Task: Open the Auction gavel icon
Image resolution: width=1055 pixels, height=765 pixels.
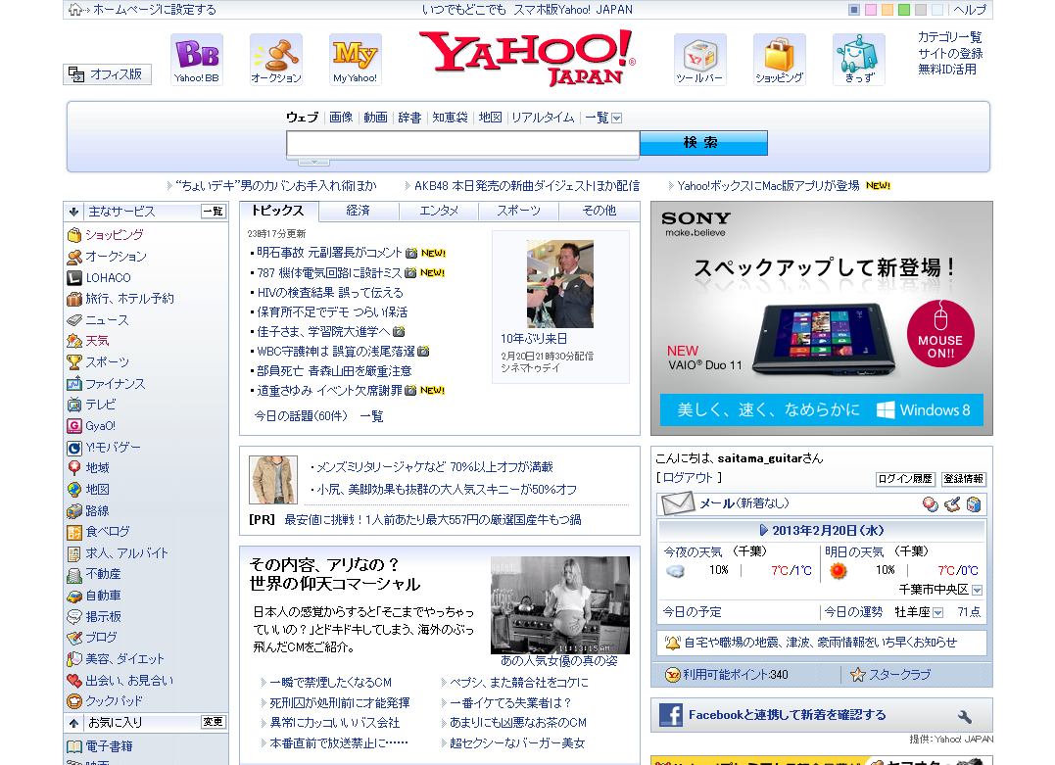Action: click(x=276, y=60)
